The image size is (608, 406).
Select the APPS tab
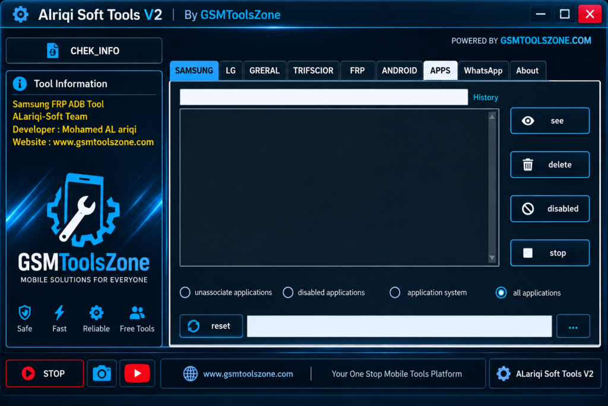[440, 71]
